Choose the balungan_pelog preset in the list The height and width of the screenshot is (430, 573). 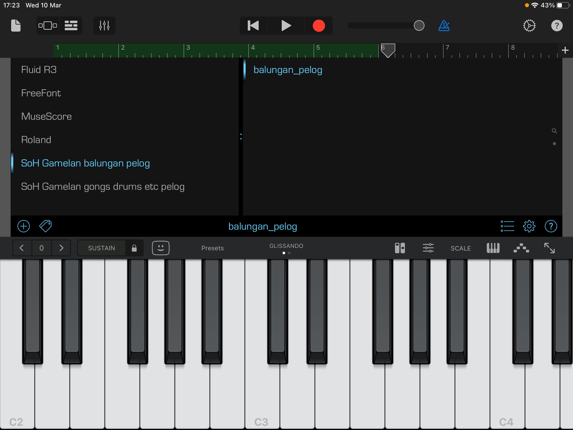click(288, 70)
